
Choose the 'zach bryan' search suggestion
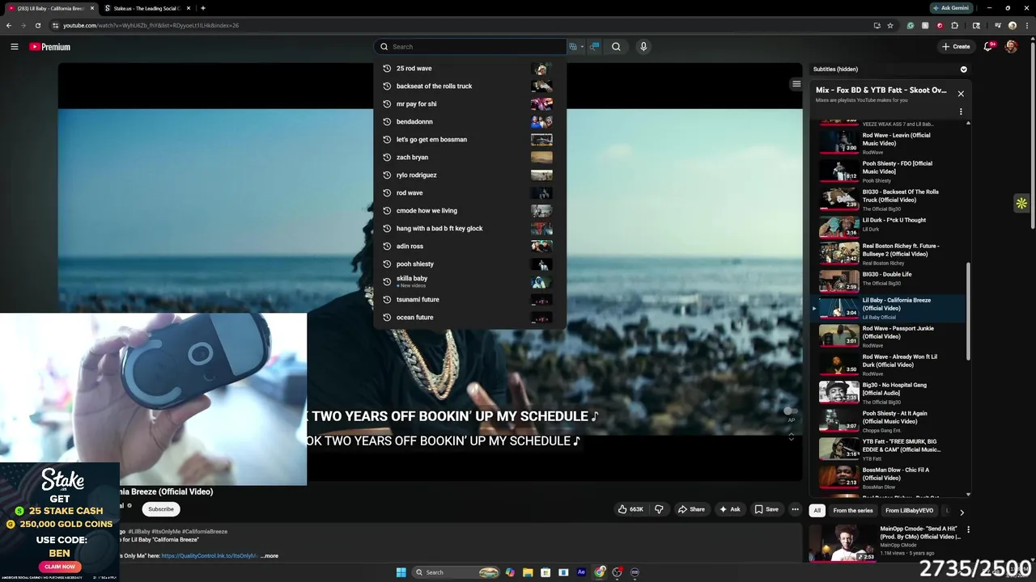tap(469, 158)
